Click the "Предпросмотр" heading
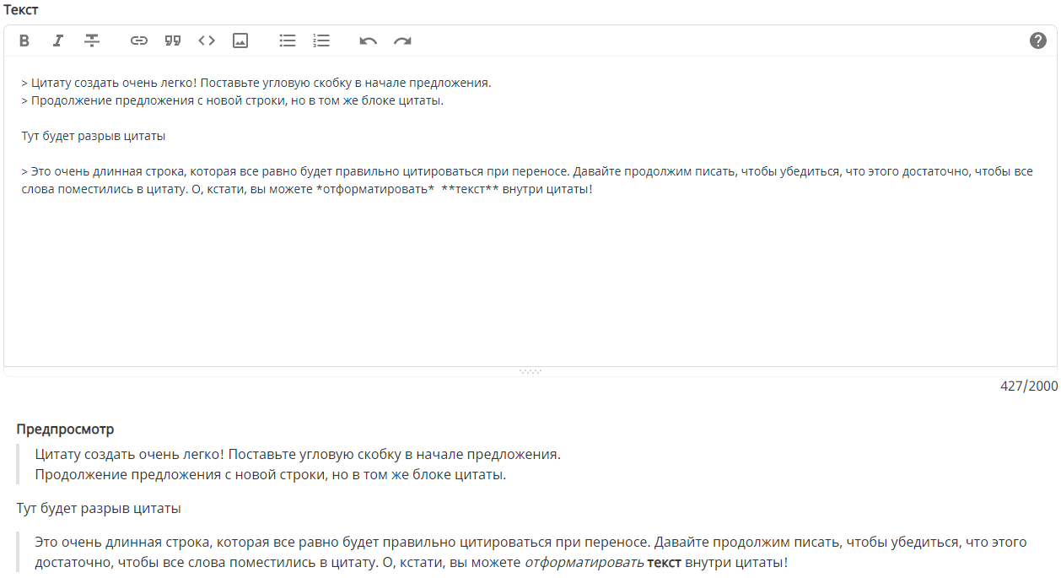1061x578 pixels. (x=65, y=429)
